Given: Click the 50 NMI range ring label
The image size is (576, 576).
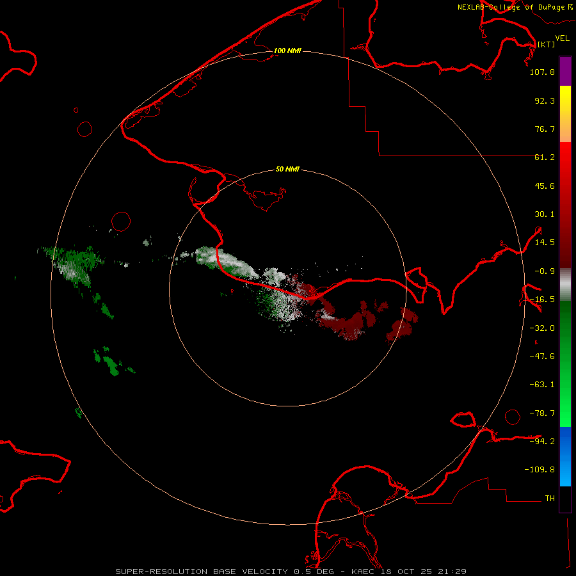Looking at the screenshot, I should (x=287, y=169).
